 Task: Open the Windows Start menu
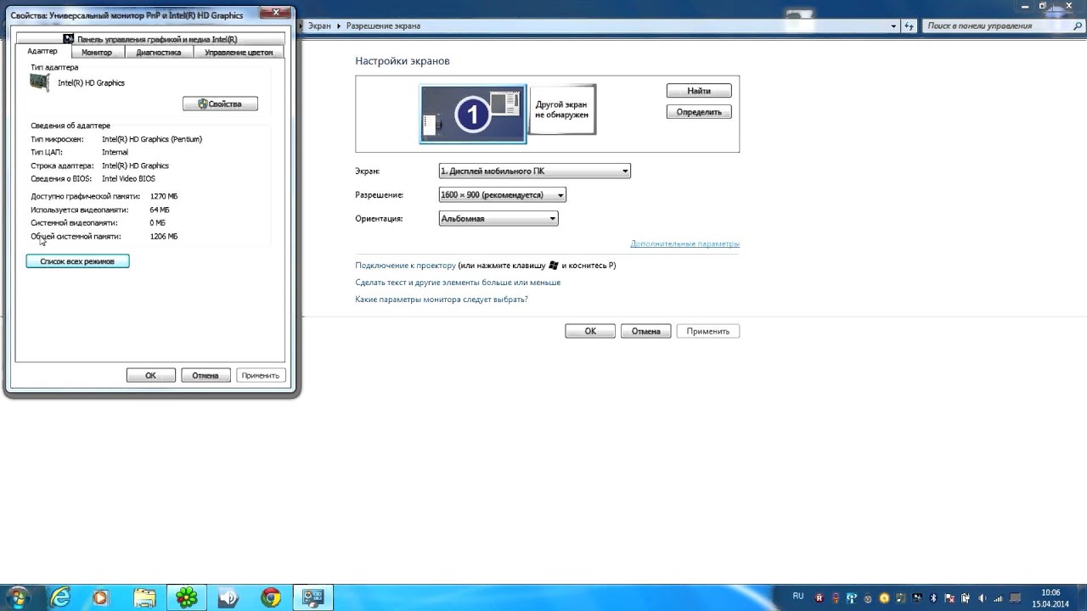(17, 597)
